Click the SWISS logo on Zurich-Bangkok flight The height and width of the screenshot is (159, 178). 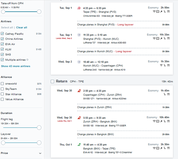[79, 118]
